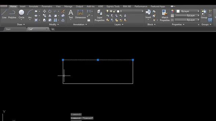The image size is (216, 121).
Task: Switch to the Annotate ribbon tab
Action: coord(33,6)
